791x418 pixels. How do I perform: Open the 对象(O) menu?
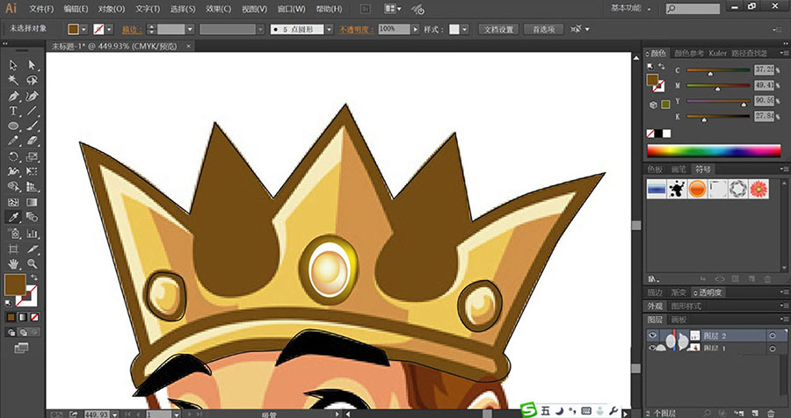pos(112,9)
